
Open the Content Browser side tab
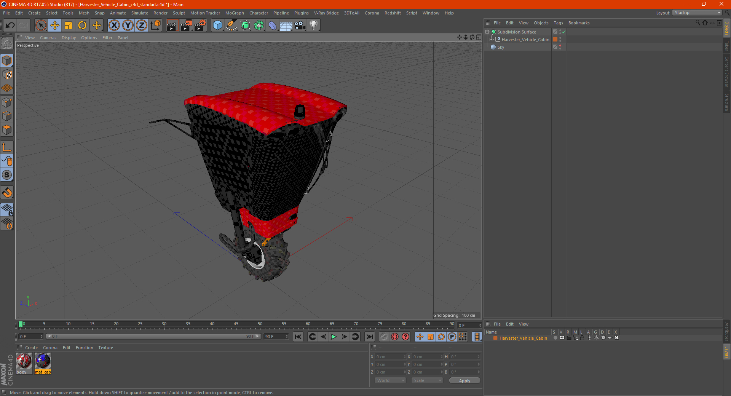click(x=726, y=72)
